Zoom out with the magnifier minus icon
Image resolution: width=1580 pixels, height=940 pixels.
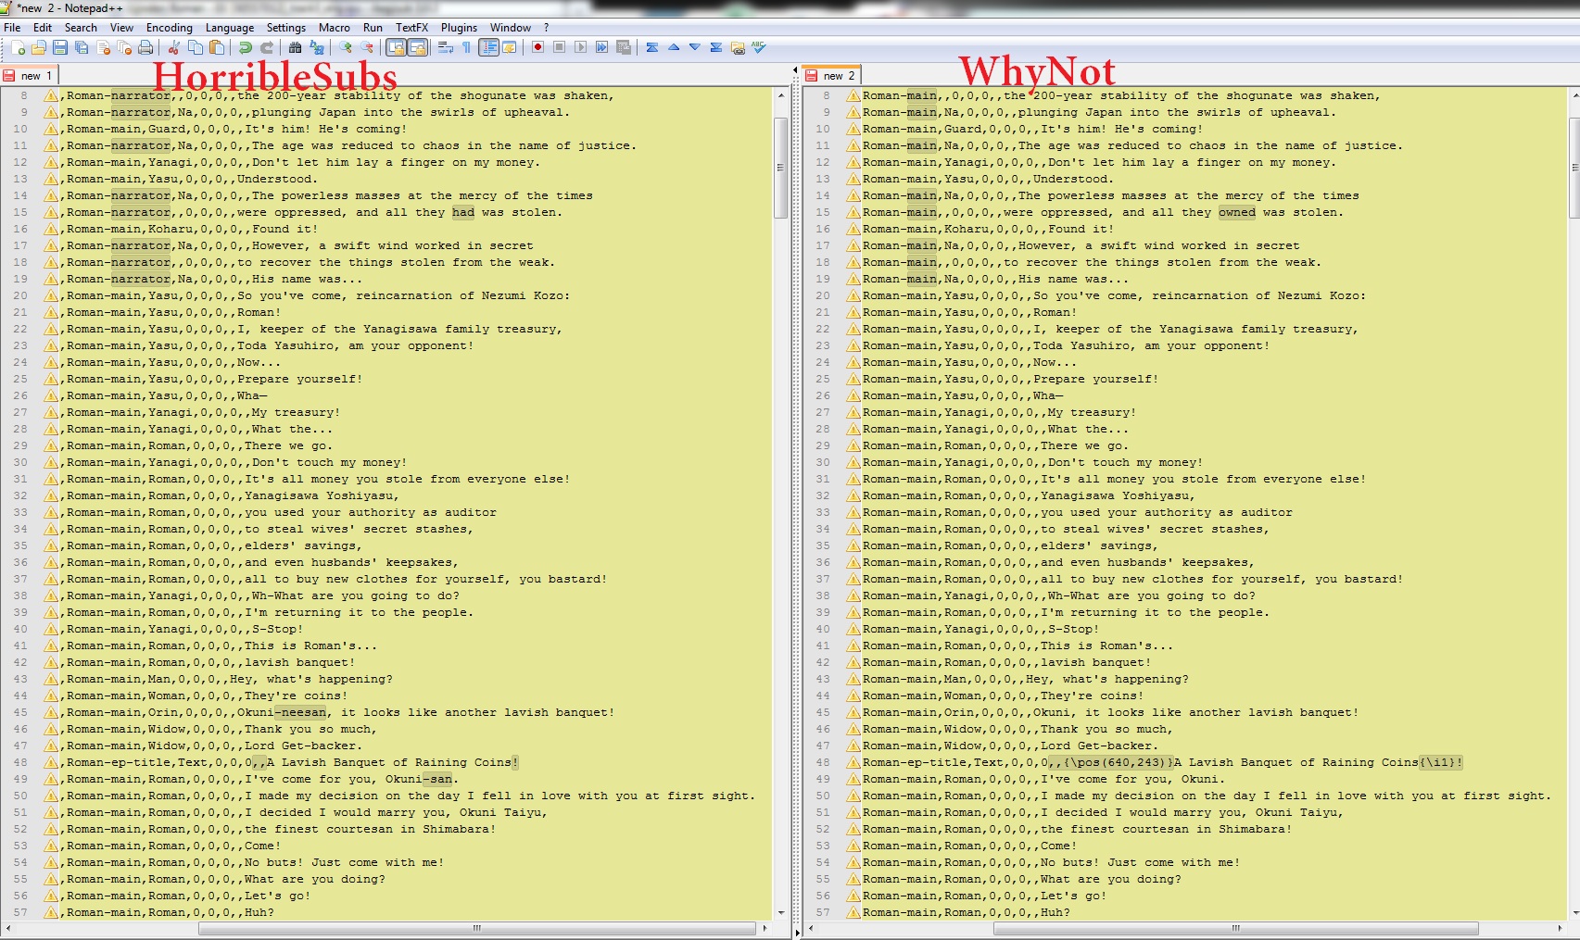tap(367, 47)
